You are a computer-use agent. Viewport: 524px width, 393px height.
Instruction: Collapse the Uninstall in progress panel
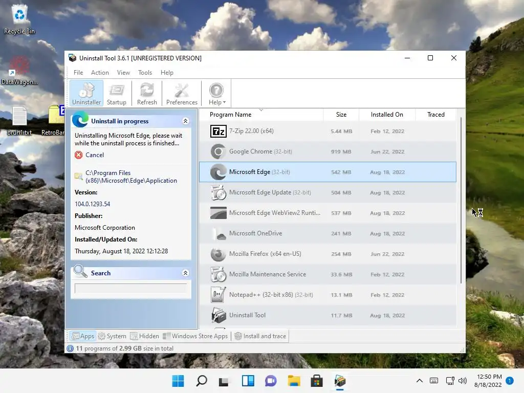(185, 121)
